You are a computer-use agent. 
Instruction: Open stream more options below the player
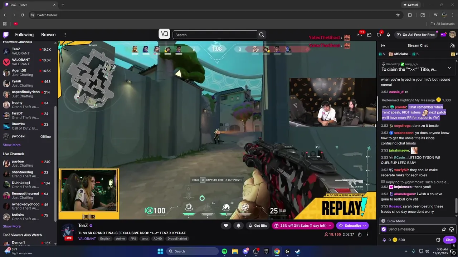click(367, 235)
